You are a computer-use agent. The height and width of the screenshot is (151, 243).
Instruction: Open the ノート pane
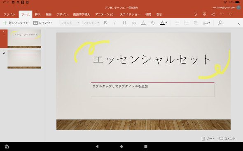pyautogui.click(x=208, y=139)
